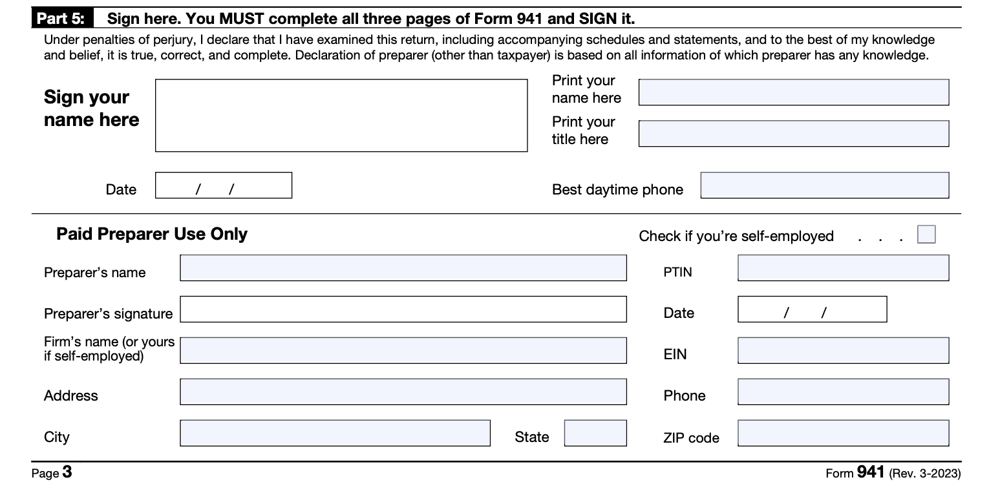
Task: Click the Page 3 footer label
Action: [x=52, y=473]
